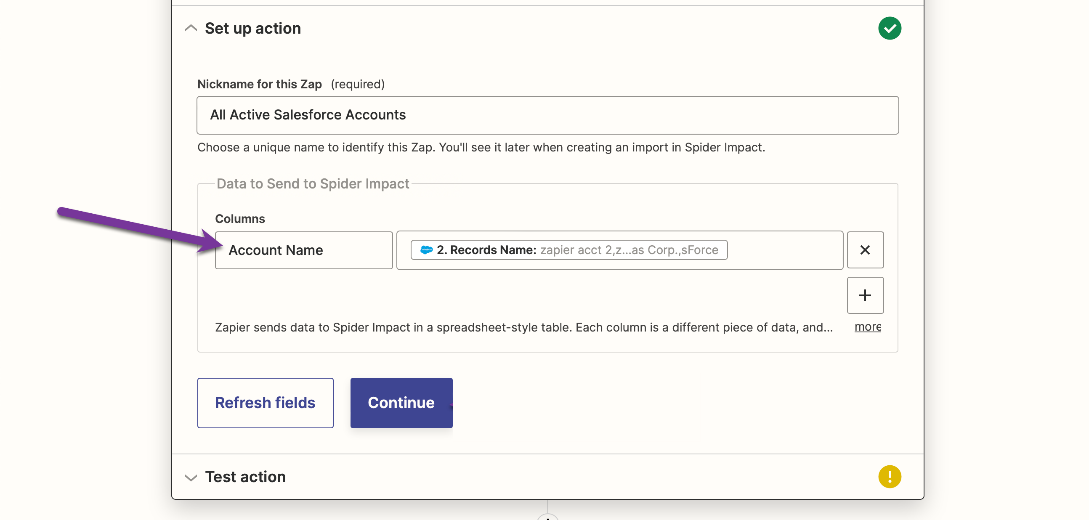Click the 'Choose a unique name' help text
Viewport: 1089px width, 520px height.
481,147
